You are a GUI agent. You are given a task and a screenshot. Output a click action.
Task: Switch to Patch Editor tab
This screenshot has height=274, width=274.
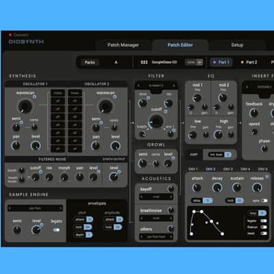(180, 45)
